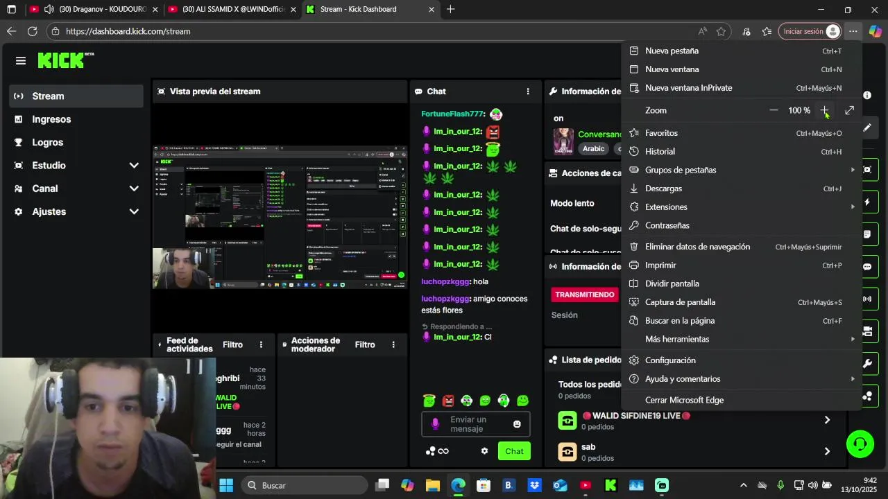888x499 pixels.
Task: Click FortuneFlash777 username in chat
Action: pyautogui.click(x=452, y=114)
